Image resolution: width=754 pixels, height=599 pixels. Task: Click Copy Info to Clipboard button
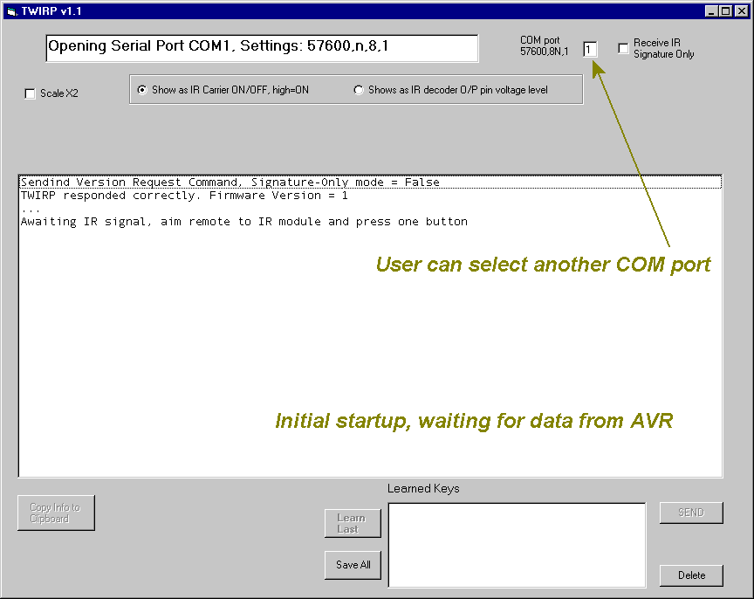(56, 513)
